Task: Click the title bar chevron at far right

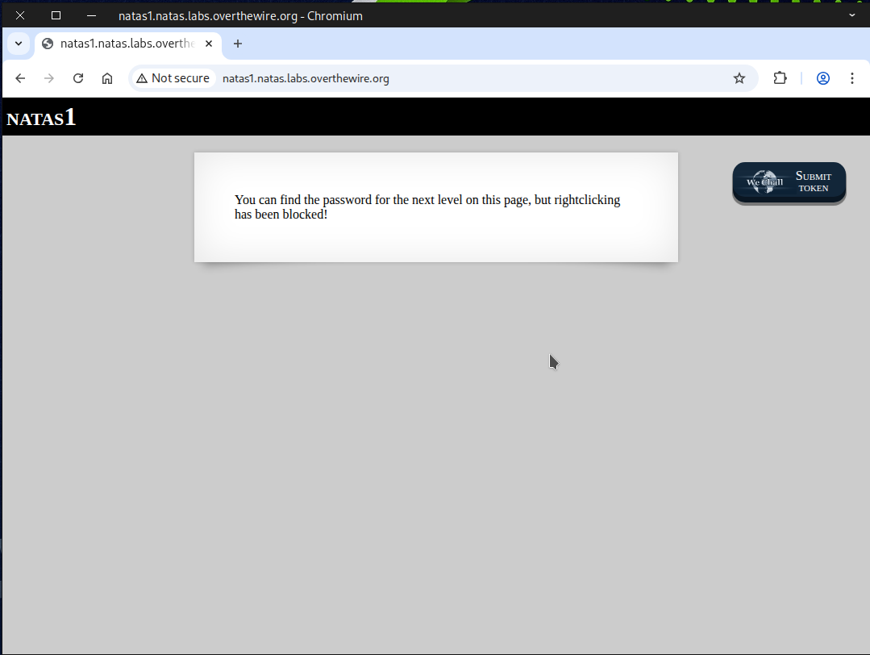Action: (852, 15)
